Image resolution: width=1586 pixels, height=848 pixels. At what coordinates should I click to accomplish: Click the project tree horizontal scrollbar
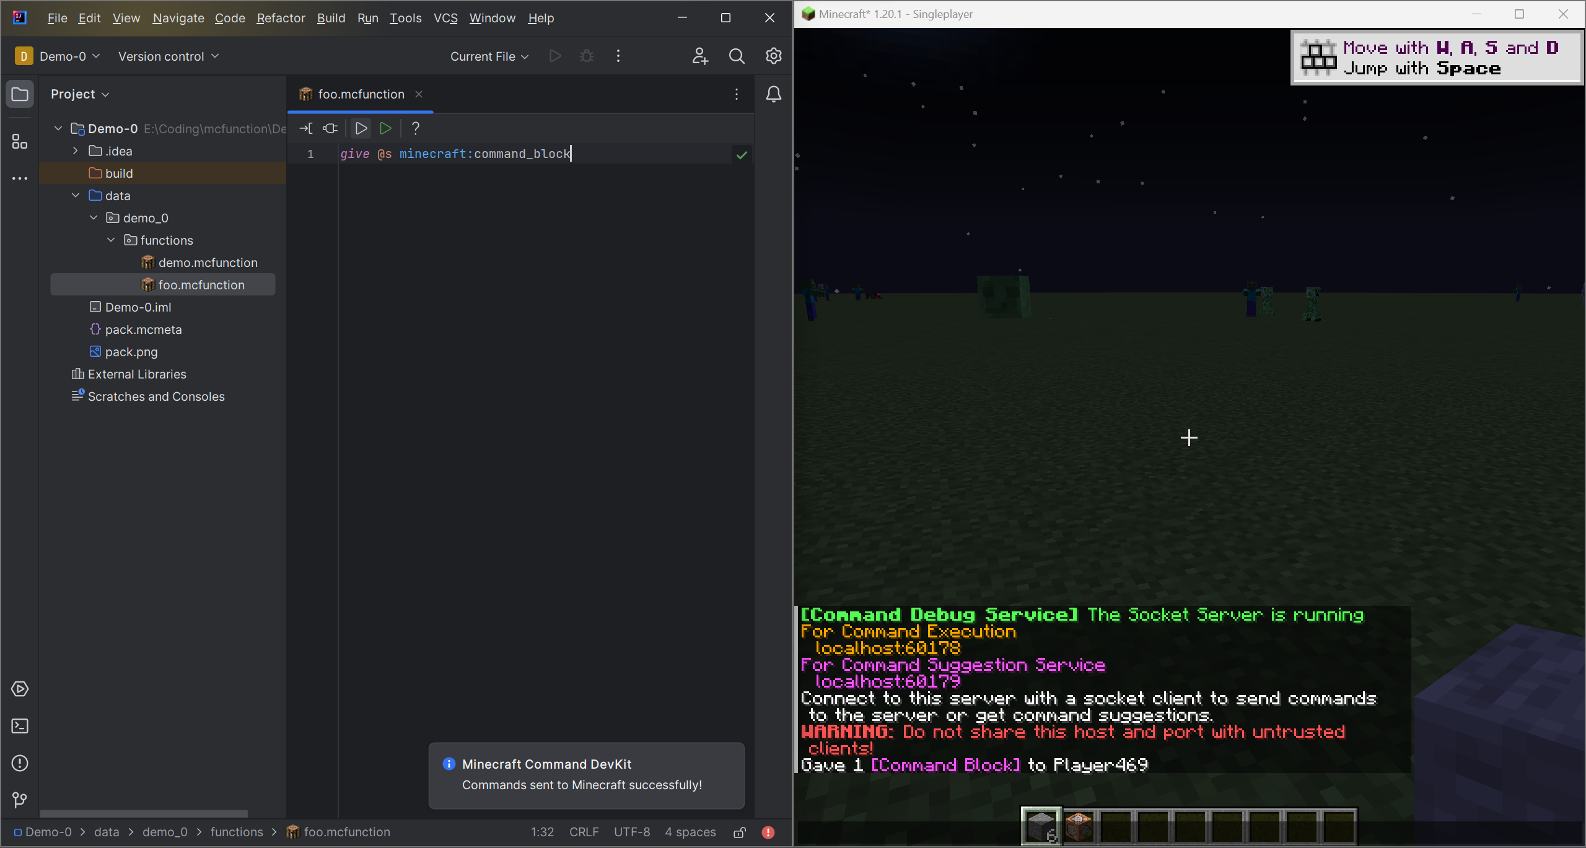[x=144, y=813]
